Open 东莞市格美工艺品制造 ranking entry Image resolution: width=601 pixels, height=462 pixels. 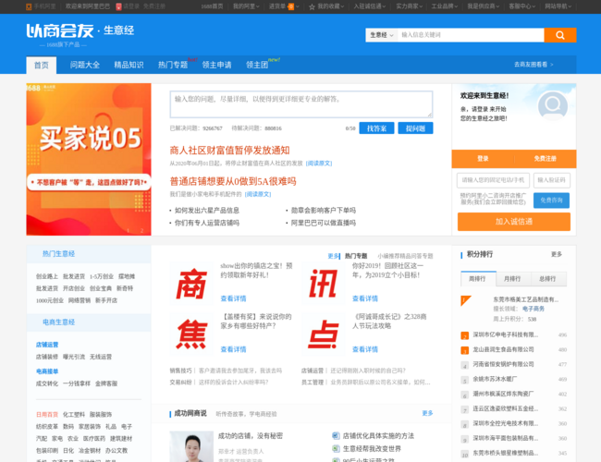(525, 299)
